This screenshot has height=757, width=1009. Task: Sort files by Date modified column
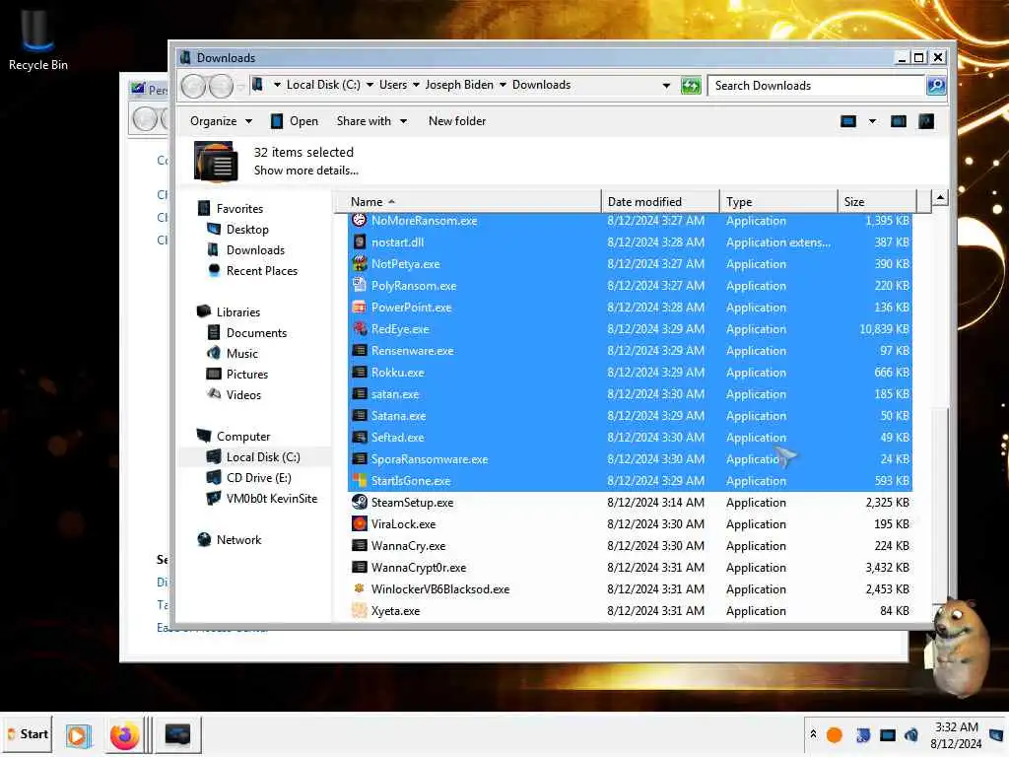(660, 201)
